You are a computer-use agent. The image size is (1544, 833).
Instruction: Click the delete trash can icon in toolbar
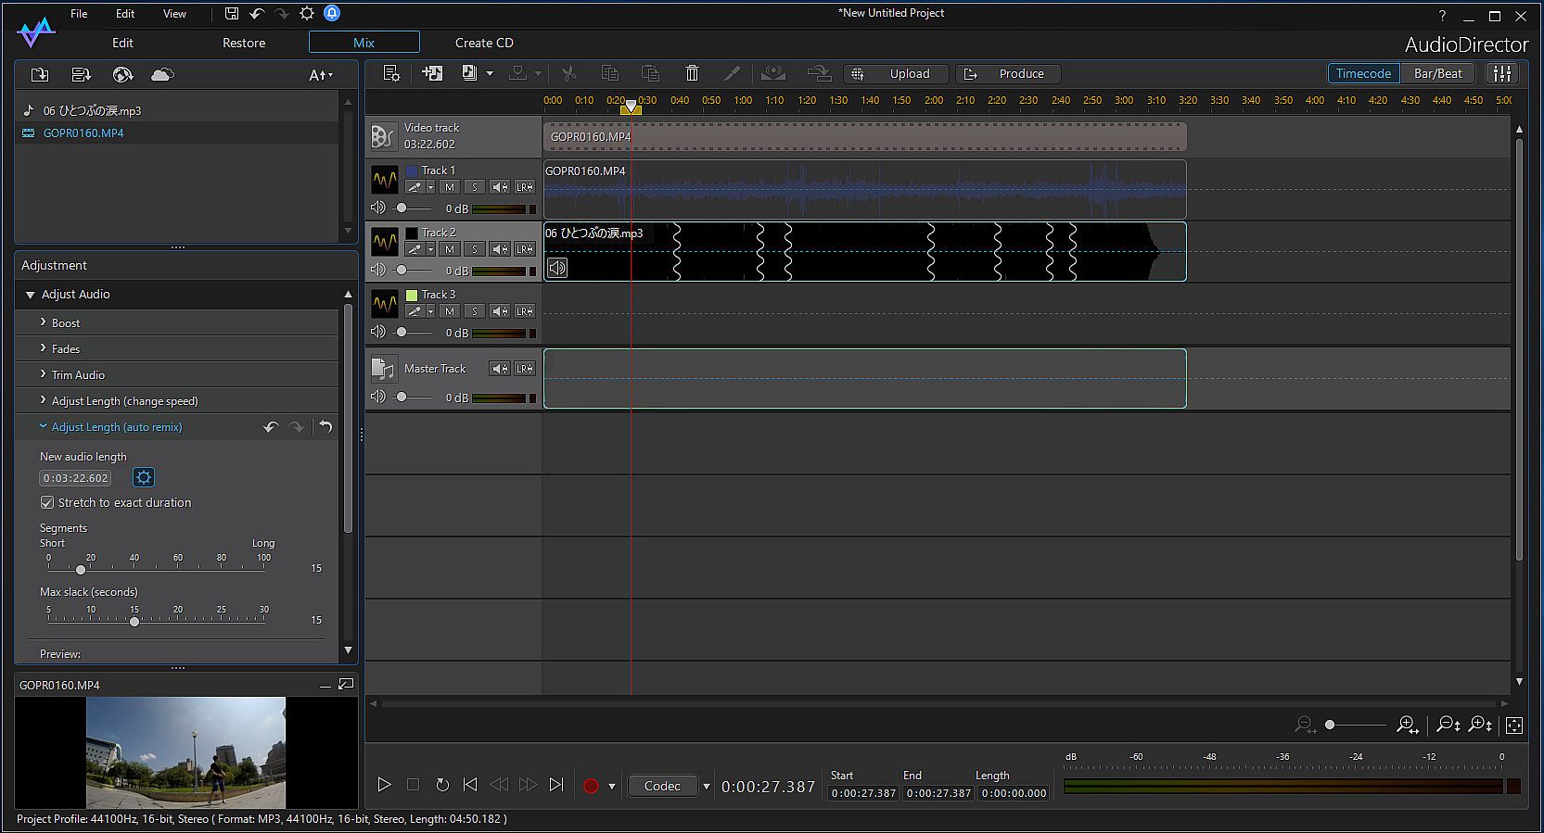tap(692, 73)
